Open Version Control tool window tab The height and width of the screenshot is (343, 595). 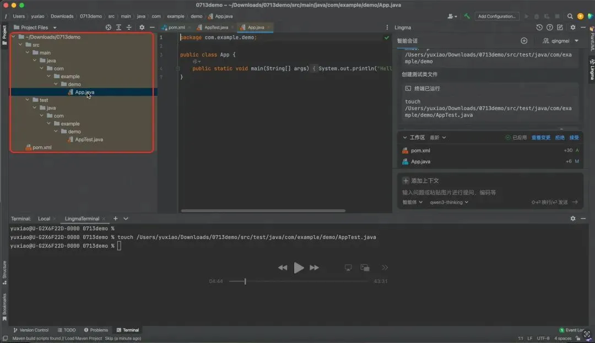(31, 330)
